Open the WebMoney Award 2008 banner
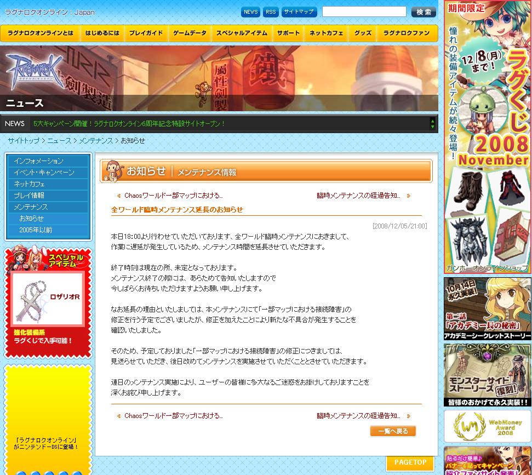532x475 pixels. tap(488, 426)
